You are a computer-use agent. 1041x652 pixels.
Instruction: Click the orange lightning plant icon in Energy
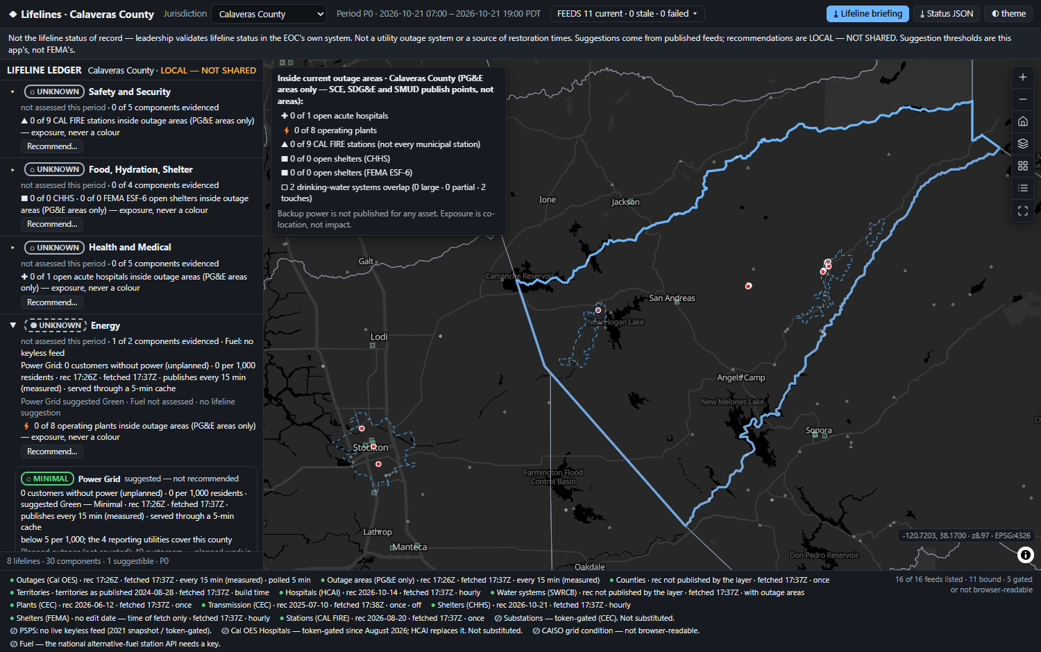click(x=25, y=426)
